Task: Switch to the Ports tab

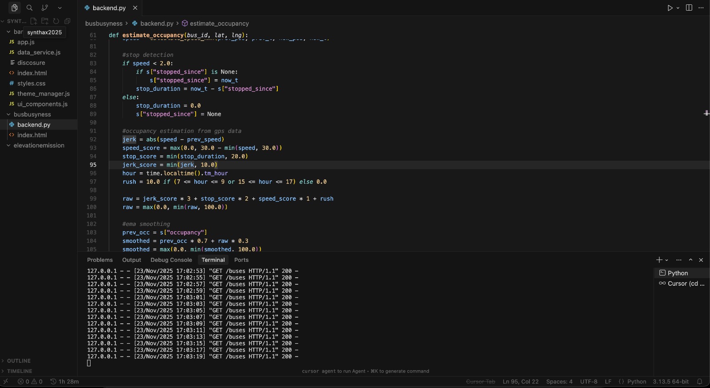Action: [241, 260]
